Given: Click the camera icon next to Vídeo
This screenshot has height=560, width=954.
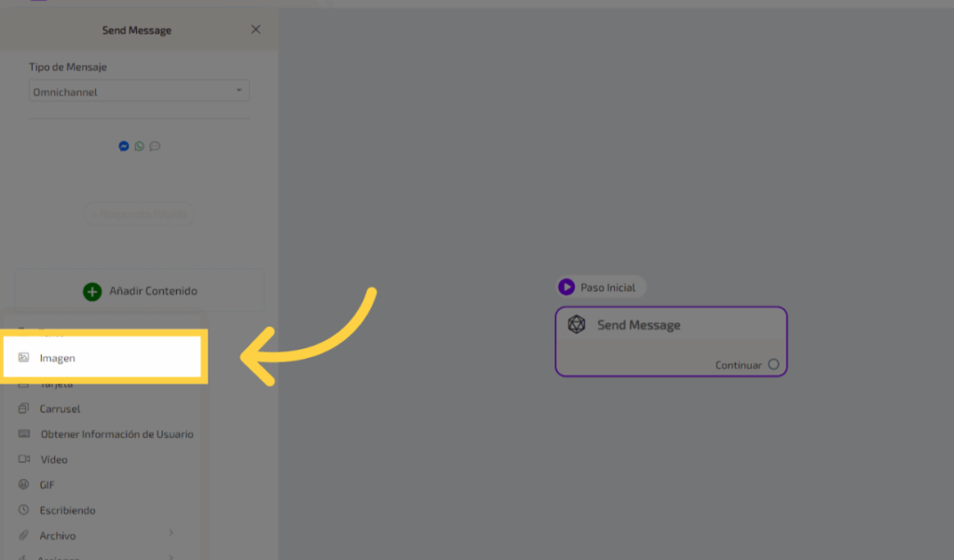Looking at the screenshot, I should click(x=24, y=459).
